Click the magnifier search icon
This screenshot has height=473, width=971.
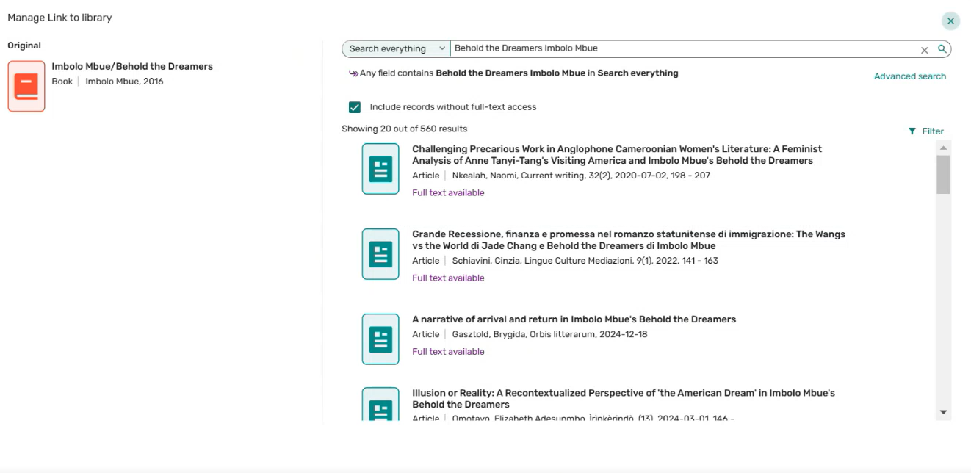pos(942,49)
